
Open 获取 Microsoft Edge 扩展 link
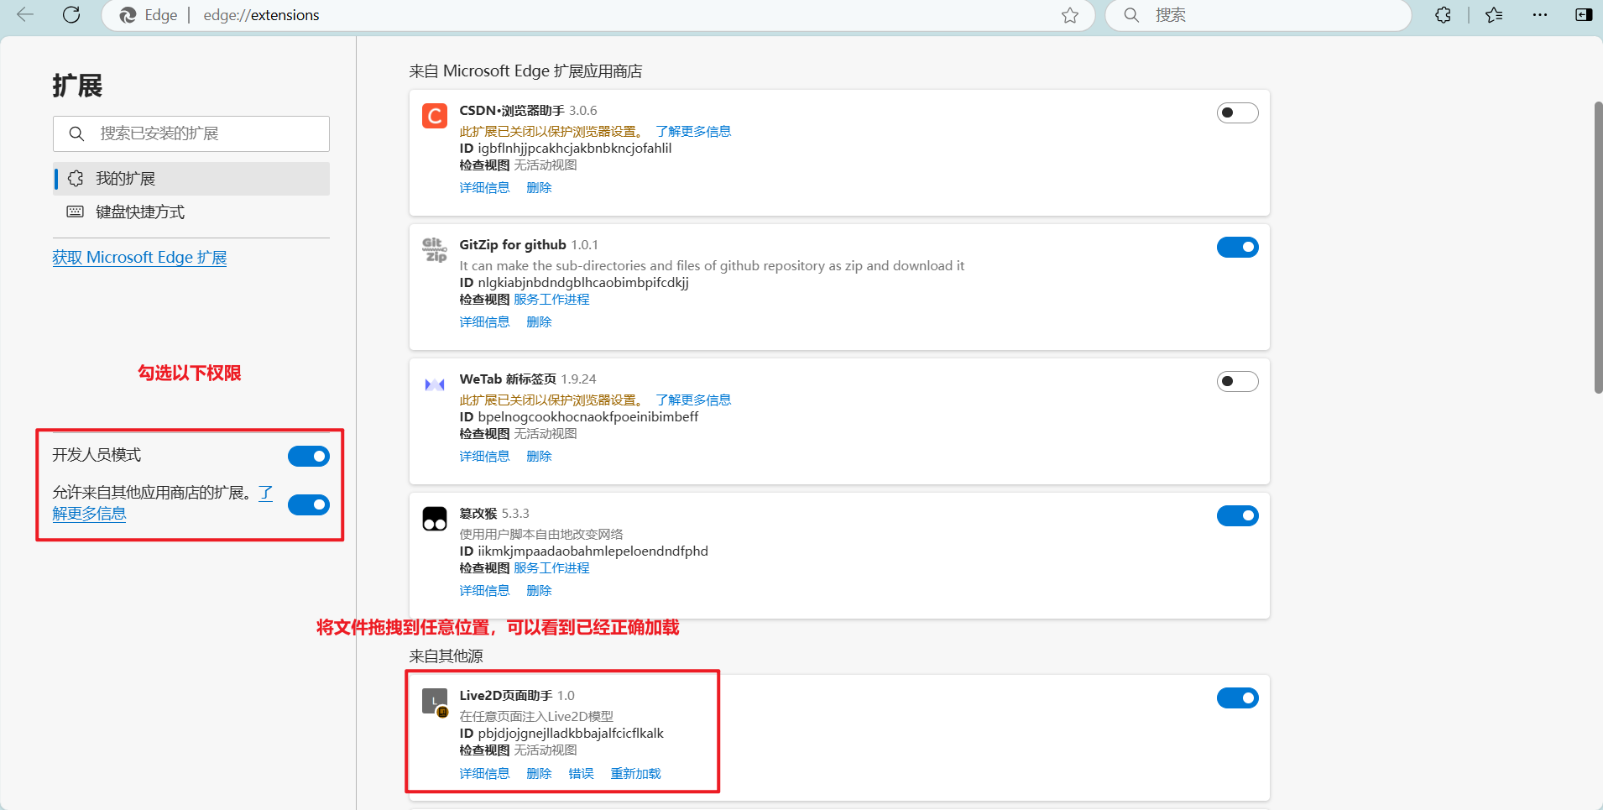pyautogui.click(x=139, y=258)
